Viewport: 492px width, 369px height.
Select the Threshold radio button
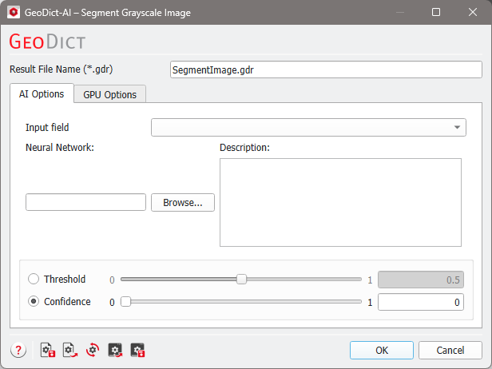click(34, 279)
